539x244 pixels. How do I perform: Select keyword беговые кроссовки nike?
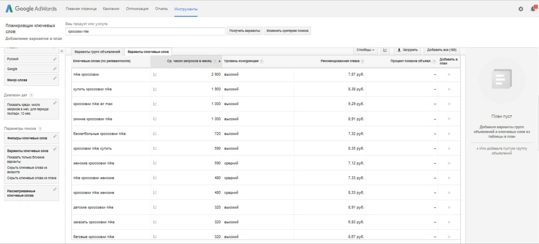tap(94, 237)
